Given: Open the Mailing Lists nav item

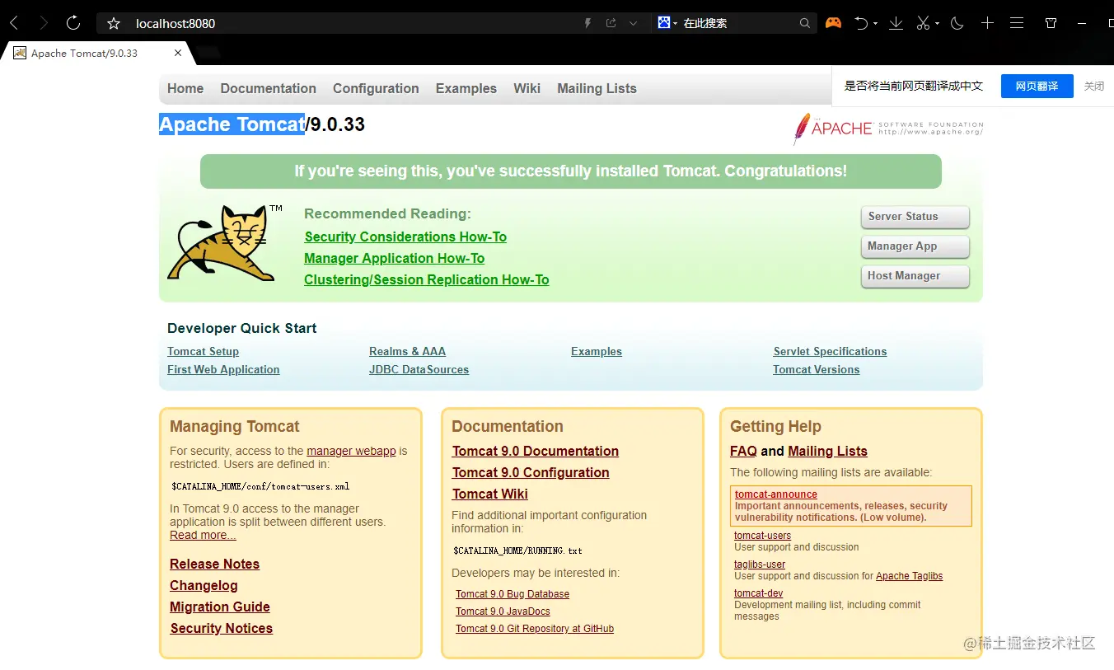Looking at the screenshot, I should pyautogui.click(x=597, y=88).
